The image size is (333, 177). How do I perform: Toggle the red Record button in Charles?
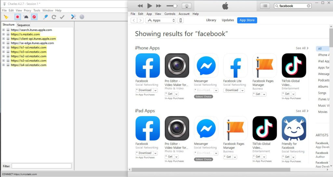(18, 17)
